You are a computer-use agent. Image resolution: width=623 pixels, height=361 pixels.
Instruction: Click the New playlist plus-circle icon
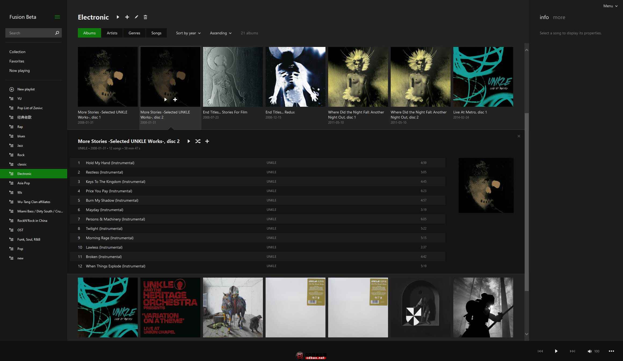pos(12,89)
